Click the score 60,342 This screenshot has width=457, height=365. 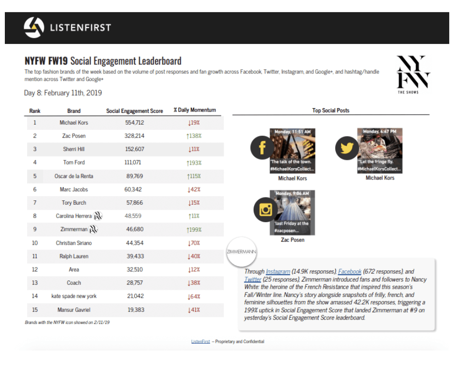[133, 189]
